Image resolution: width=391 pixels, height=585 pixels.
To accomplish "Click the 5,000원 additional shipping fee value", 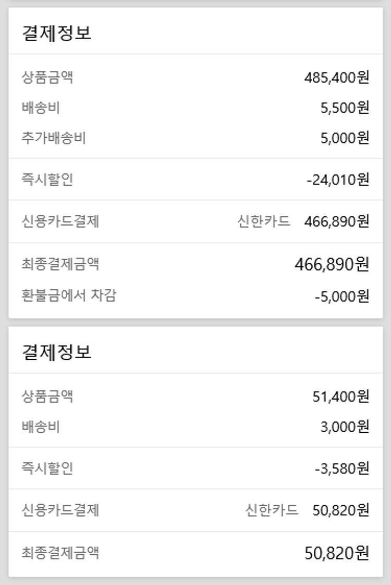I will (x=345, y=138).
